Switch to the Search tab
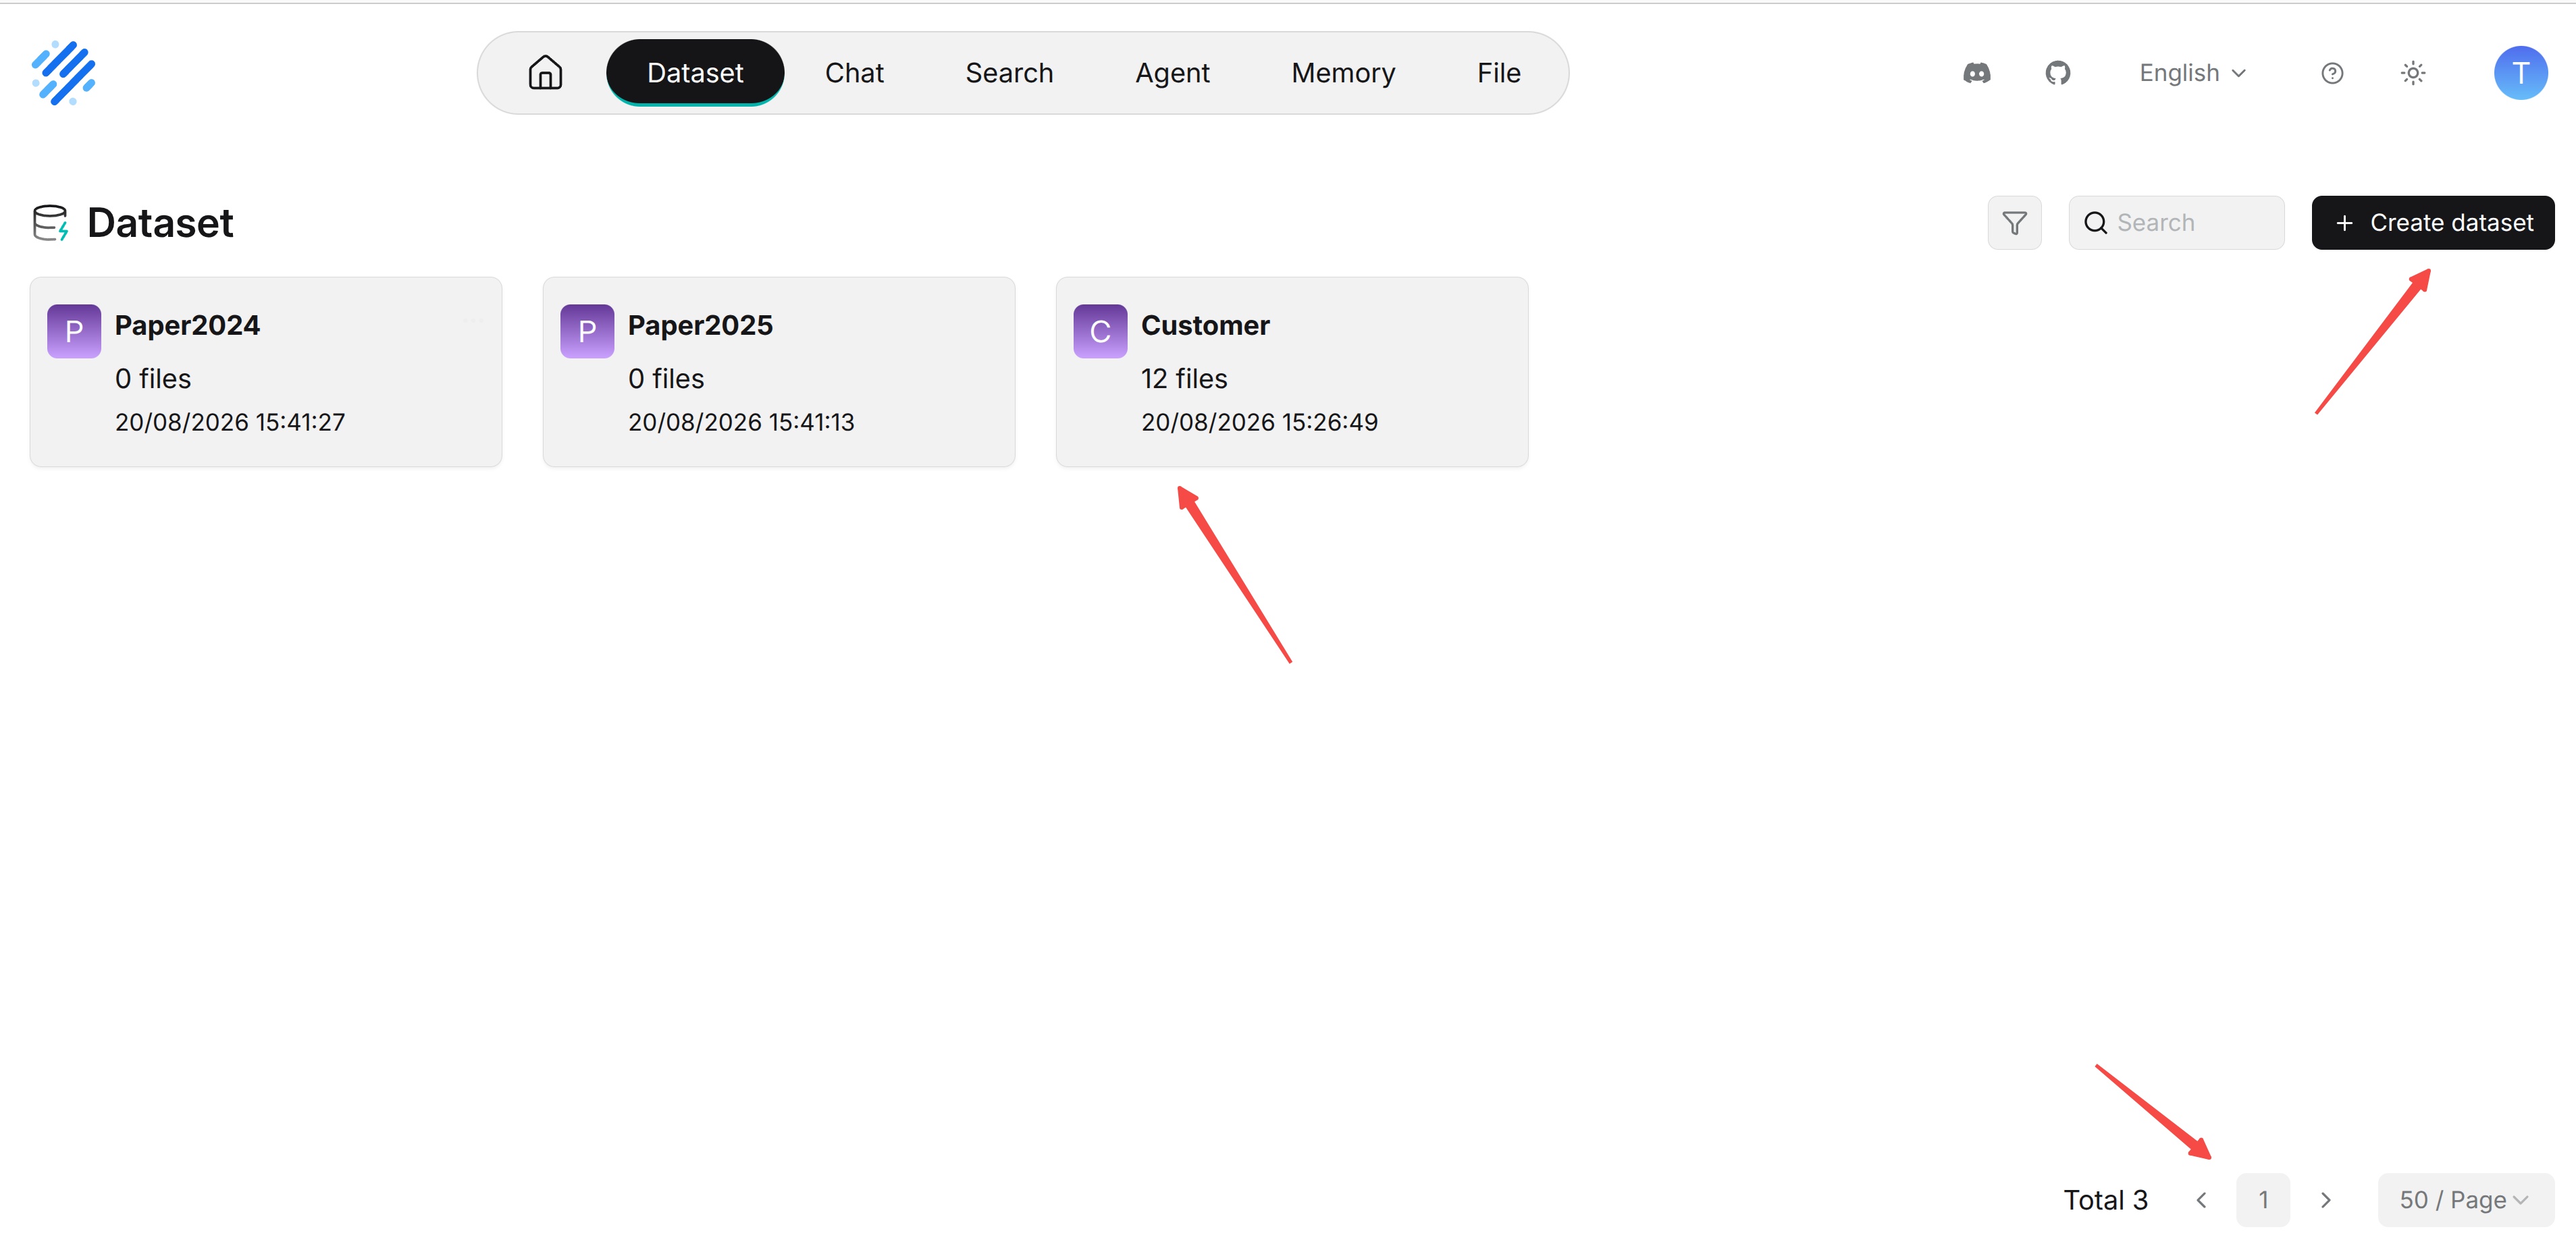Screen dimensions: 2576x1244 (x=1009, y=73)
